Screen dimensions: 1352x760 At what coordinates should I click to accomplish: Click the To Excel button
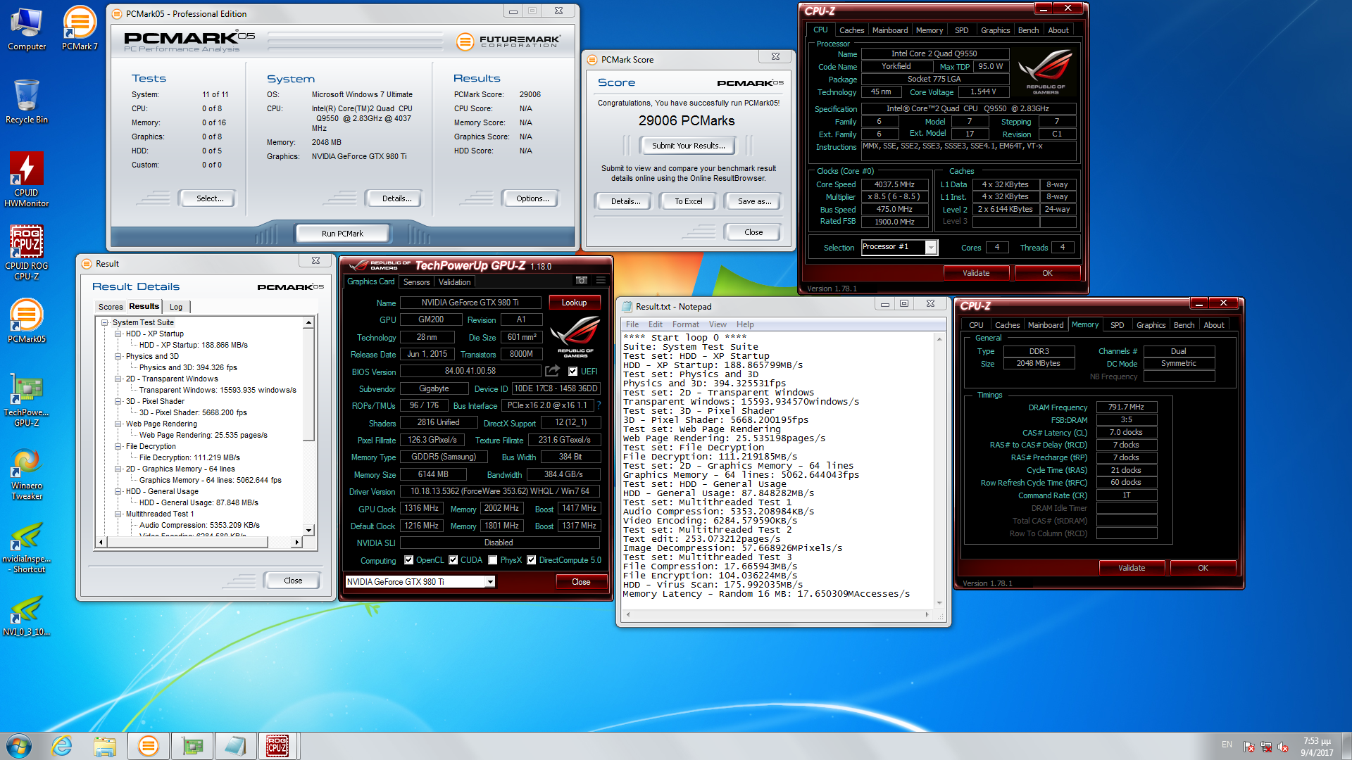[688, 201]
